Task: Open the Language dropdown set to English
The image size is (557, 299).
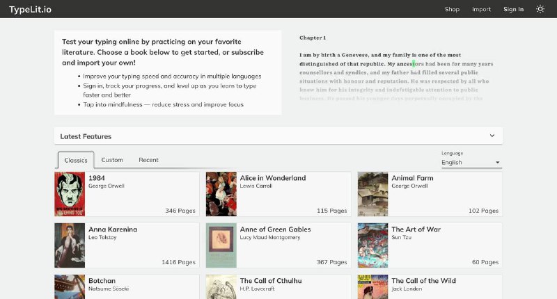Action: pos(471,163)
